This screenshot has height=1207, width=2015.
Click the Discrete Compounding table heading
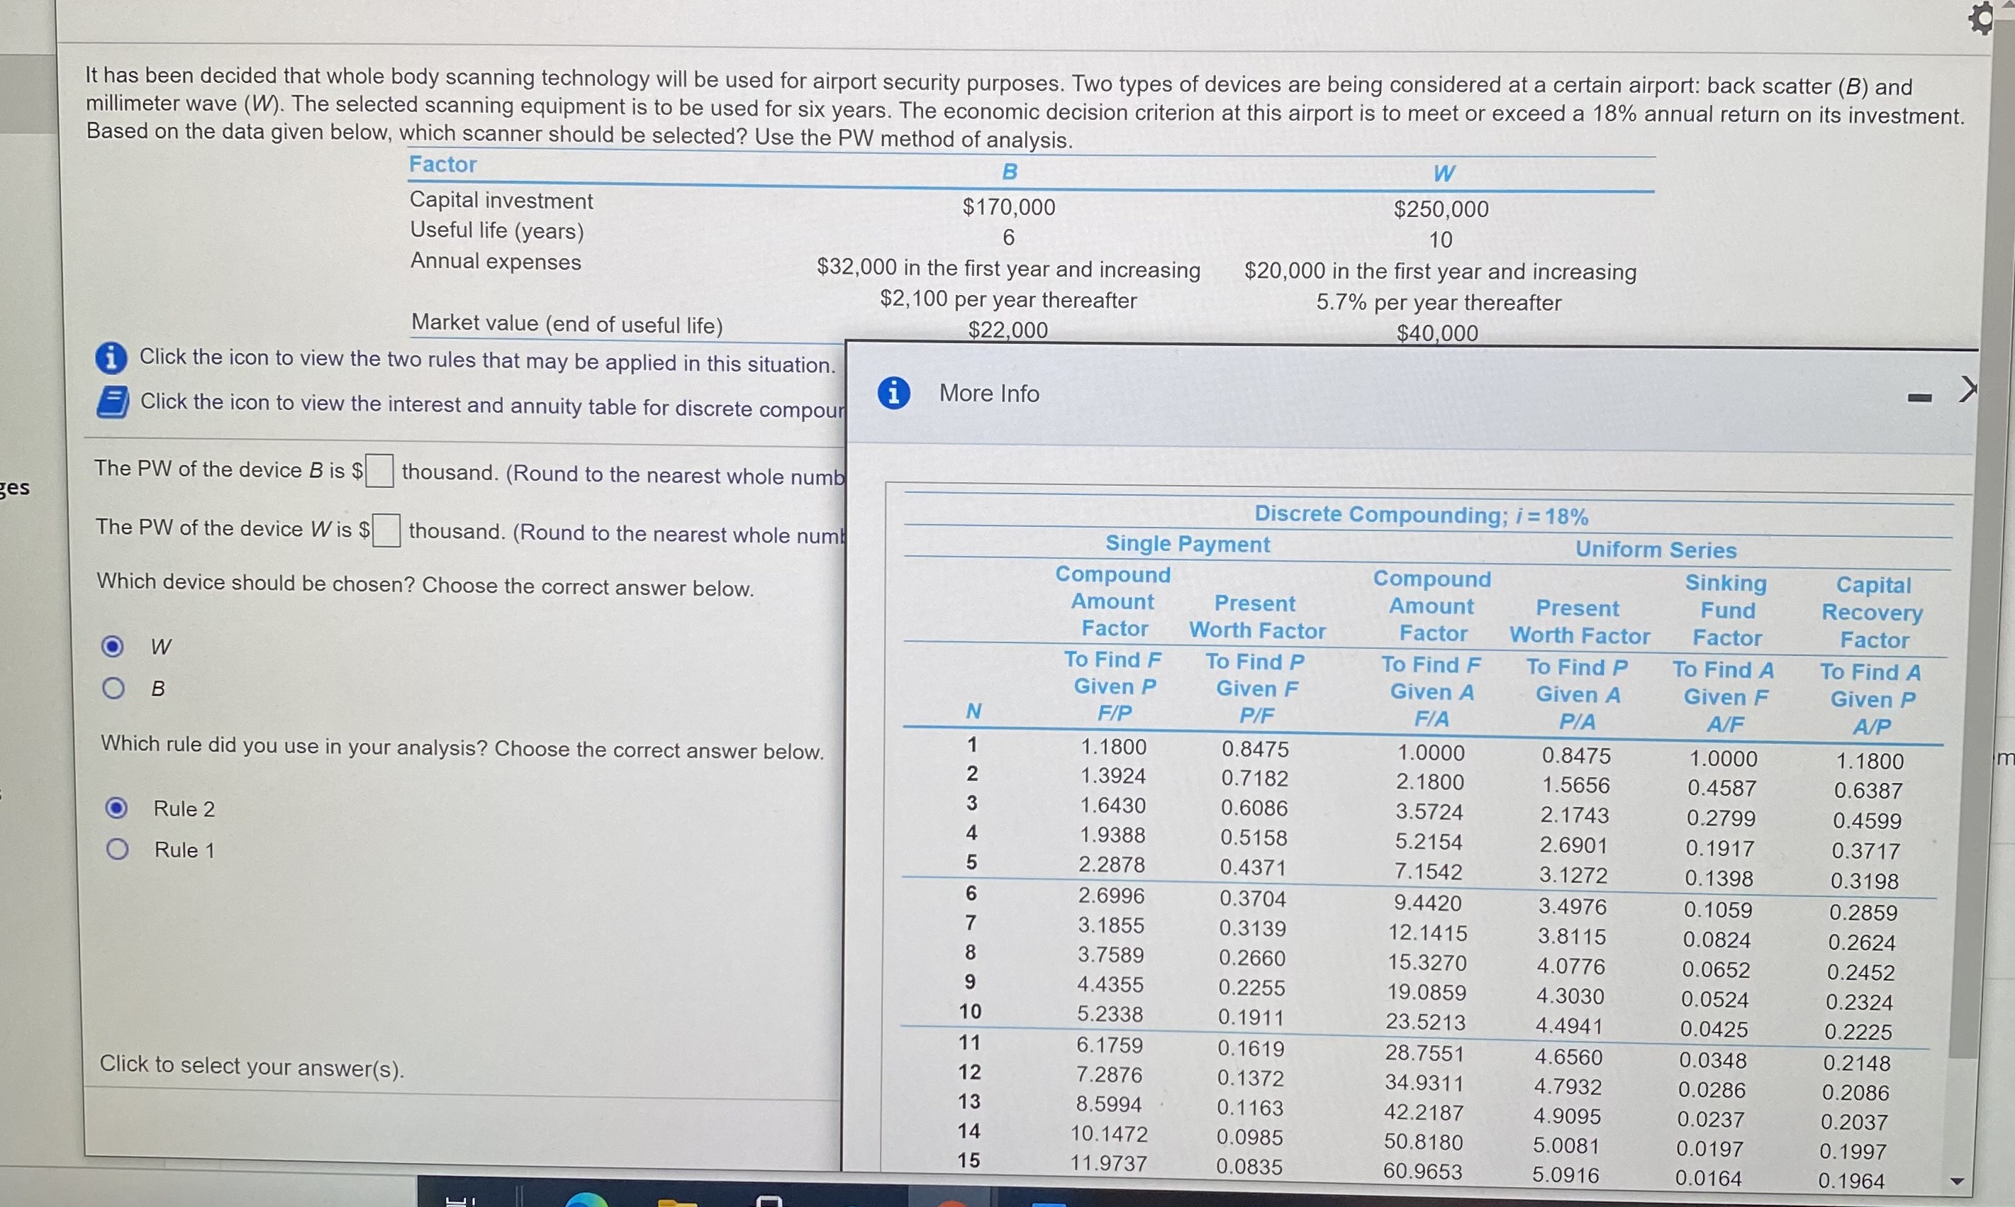tap(1421, 515)
